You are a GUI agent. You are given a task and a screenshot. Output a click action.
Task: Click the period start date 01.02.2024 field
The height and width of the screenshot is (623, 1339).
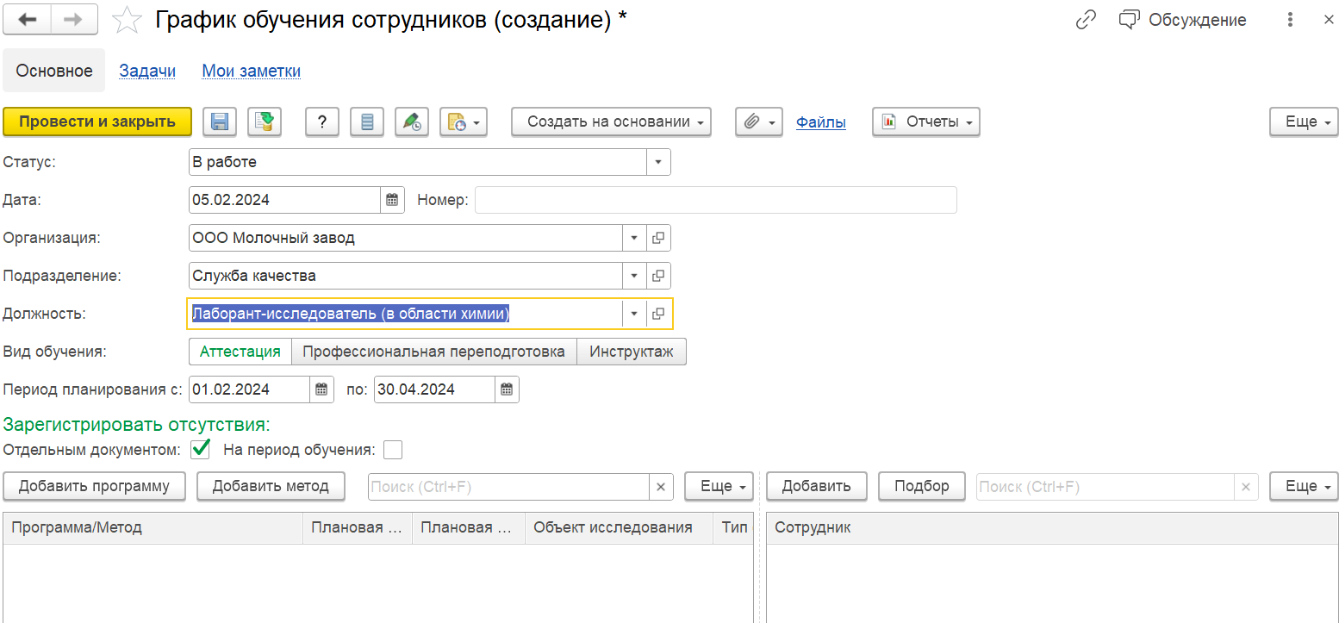[x=249, y=389]
